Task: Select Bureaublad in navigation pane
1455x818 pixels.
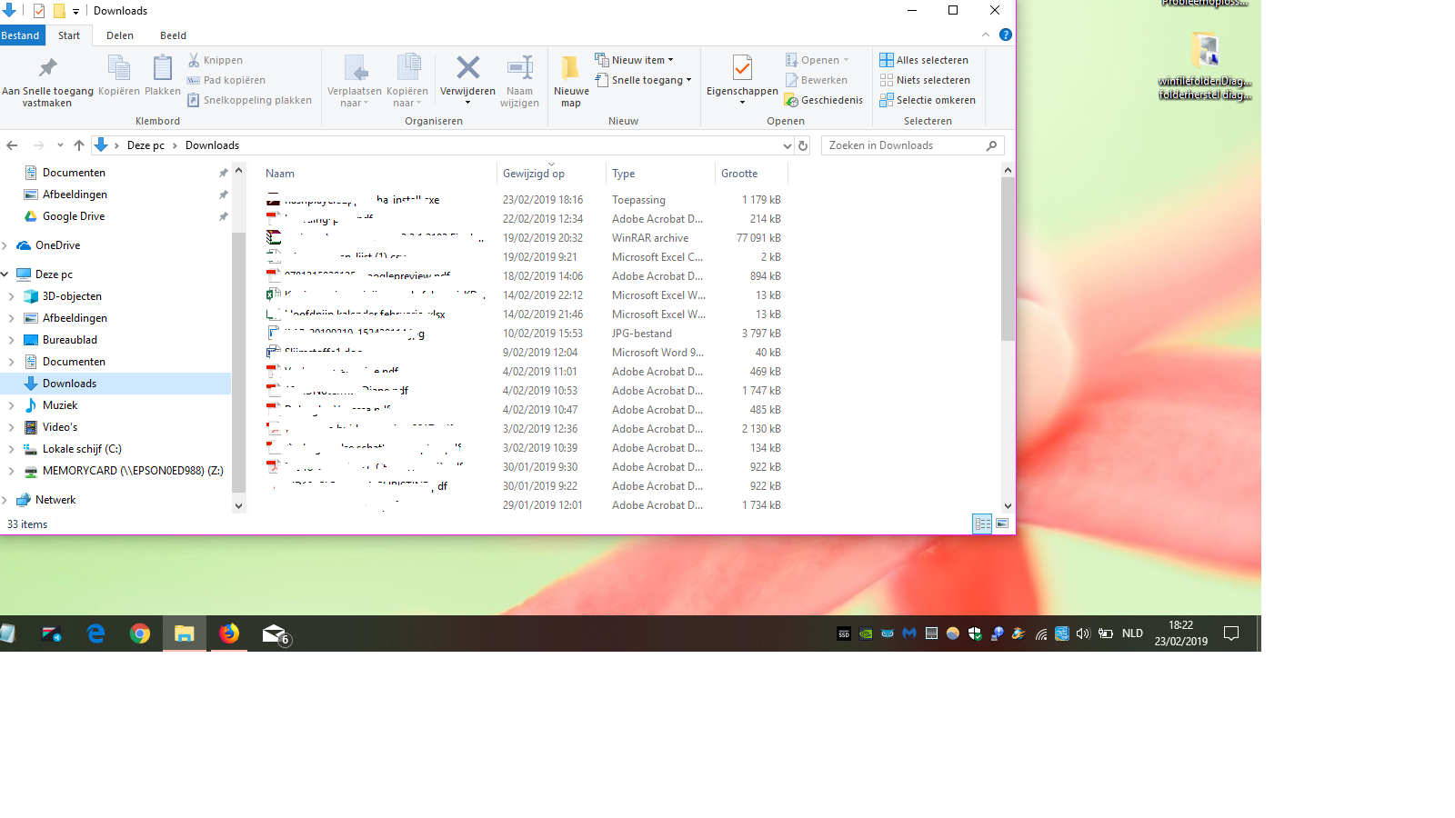Action: [x=69, y=340]
